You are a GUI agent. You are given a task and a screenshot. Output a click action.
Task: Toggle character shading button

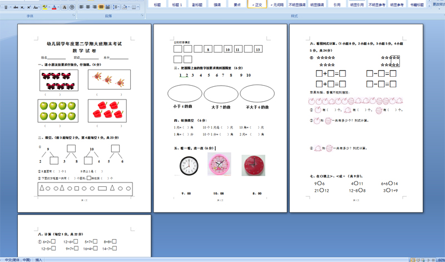pyautogui.click(x=65, y=7)
